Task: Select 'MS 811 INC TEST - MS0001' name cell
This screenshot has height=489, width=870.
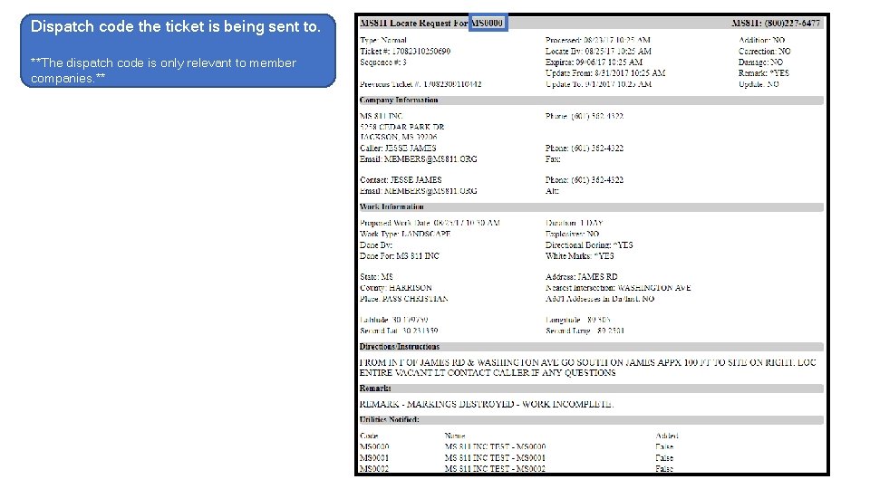Action: pyautogui.click(x=495, y=458)
